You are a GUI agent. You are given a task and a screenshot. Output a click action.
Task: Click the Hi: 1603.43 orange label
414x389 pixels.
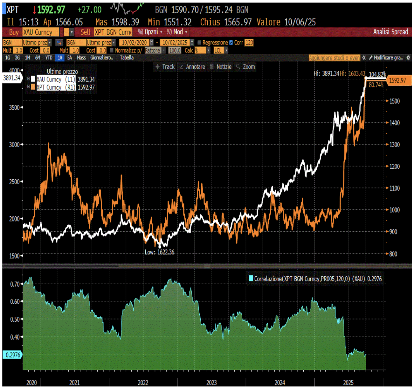[353, 73]
